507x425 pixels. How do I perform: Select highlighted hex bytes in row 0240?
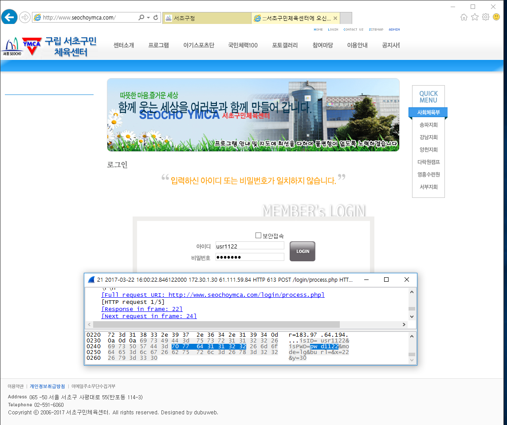point(209,346)
